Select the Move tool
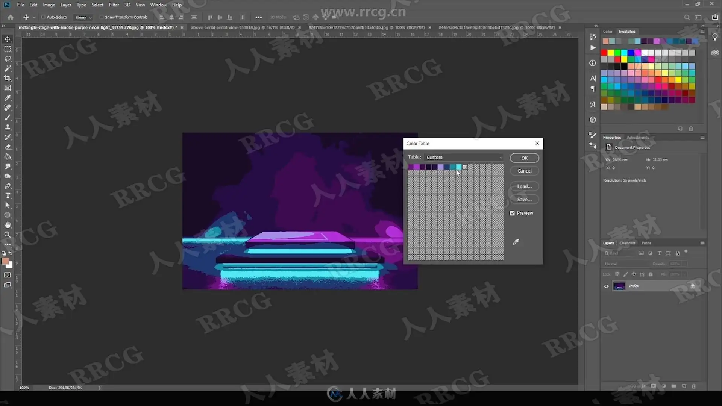Image resolution: width=722 pixels, height=406 pixels. coord(8,39)
